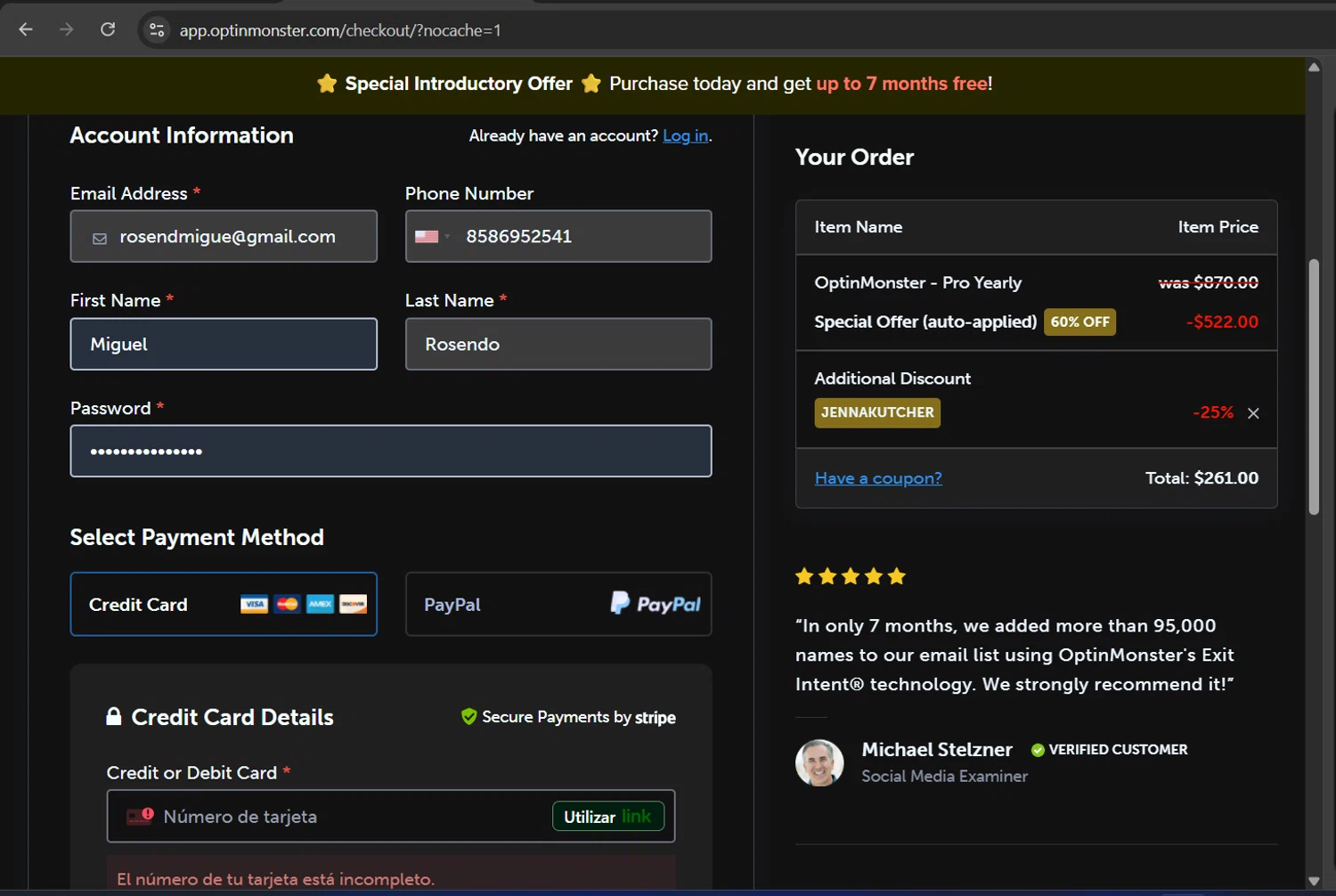Click the -$522.00 discount amount
The width and height of the screenshot is (1336, 896).
[1222, 322]
